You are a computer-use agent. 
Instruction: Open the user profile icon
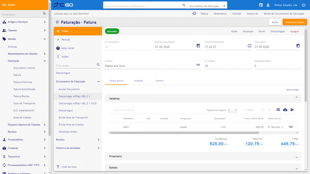coord(268,5)
